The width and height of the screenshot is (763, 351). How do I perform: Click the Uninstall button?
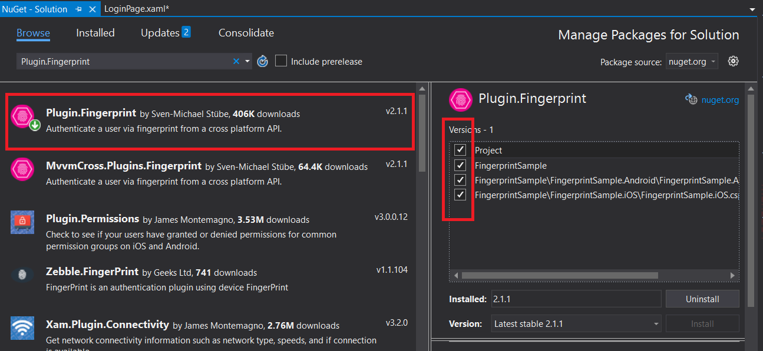click(702, 299)
